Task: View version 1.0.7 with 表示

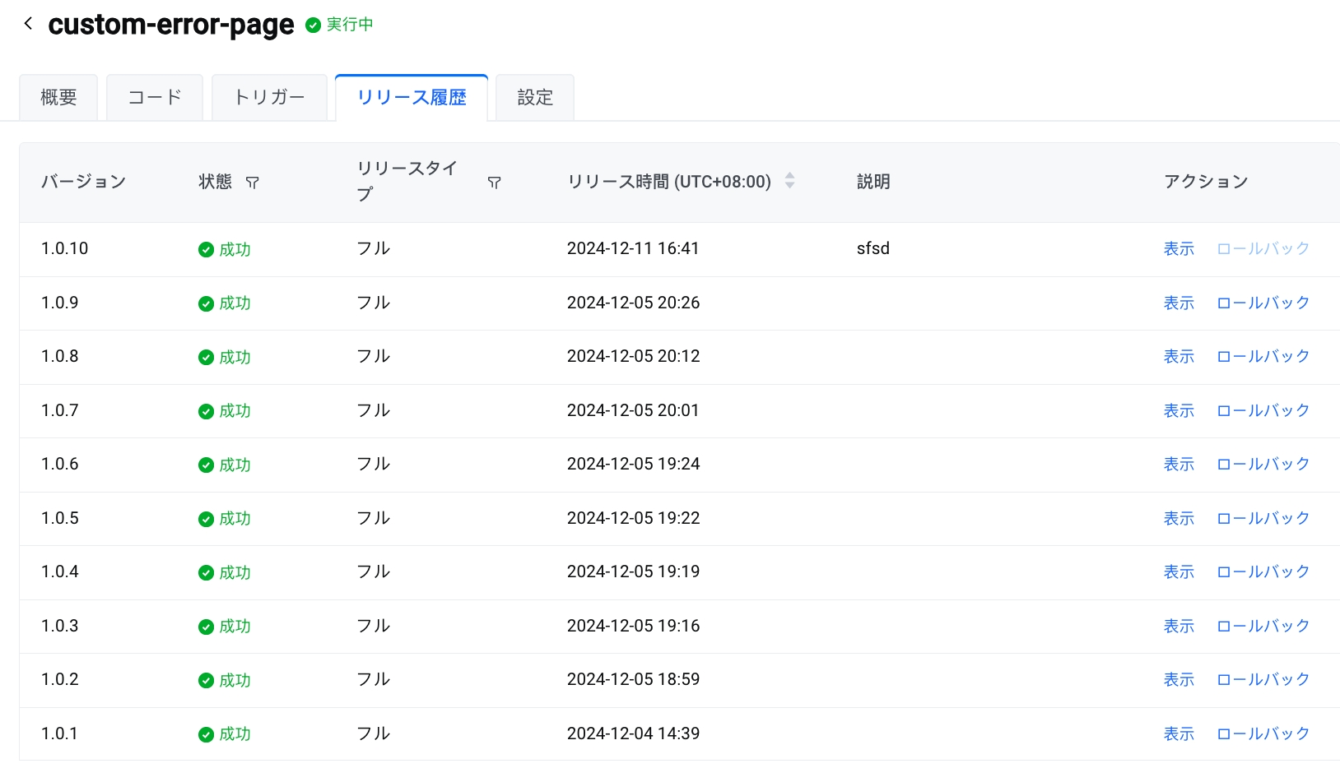Action: click(x=1179, y=411)
